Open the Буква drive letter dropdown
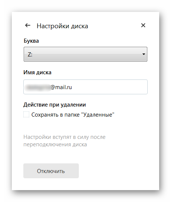The width and height of the screenshot is (171, 202). [x=85, y=54]
